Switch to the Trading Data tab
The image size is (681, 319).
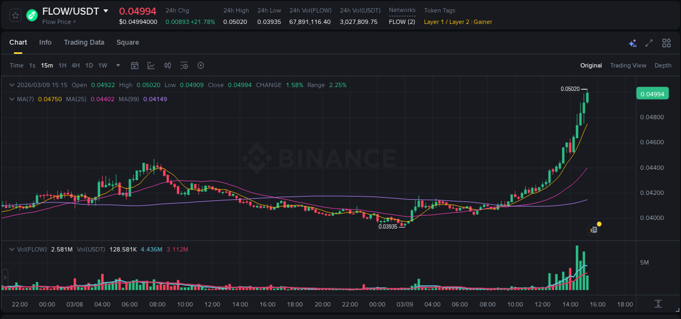84,42
